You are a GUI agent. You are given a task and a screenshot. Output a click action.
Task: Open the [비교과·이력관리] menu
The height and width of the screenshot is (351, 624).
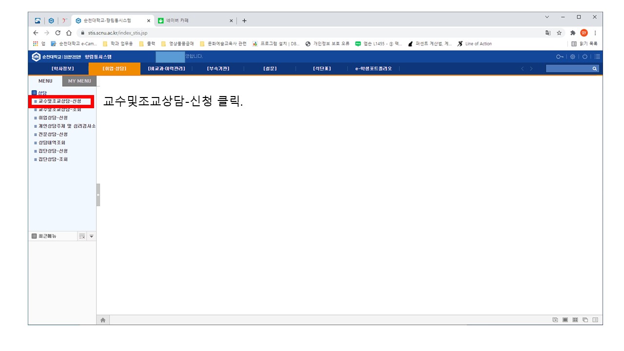166,69
